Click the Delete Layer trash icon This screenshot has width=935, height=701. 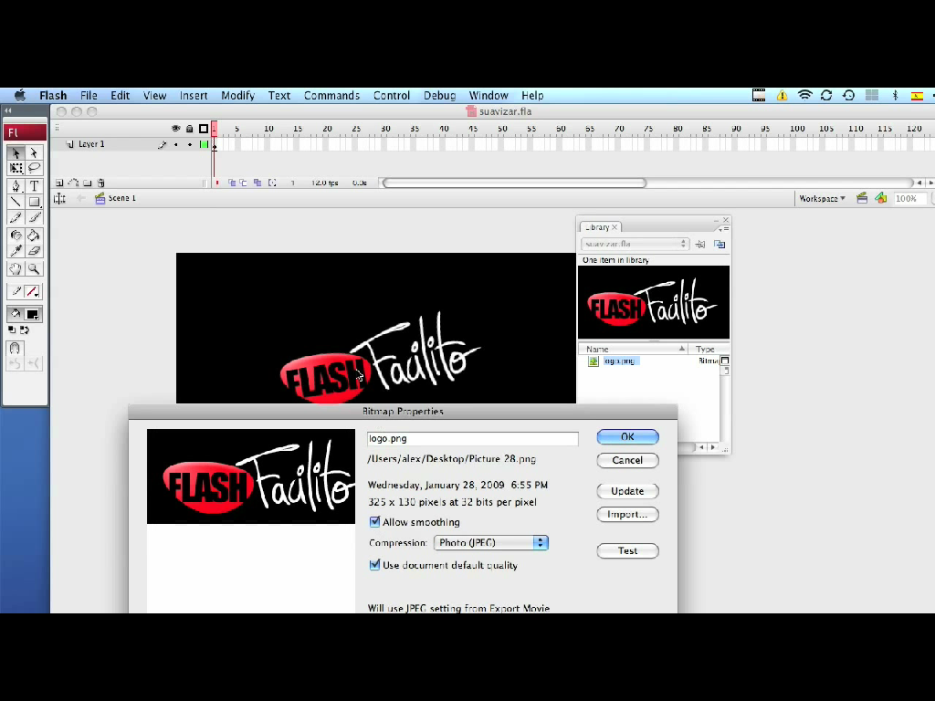[x=101, y=183]
